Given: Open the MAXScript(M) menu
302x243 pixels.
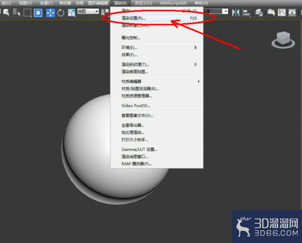Looking at the screenshot, I should pos(173,3).
